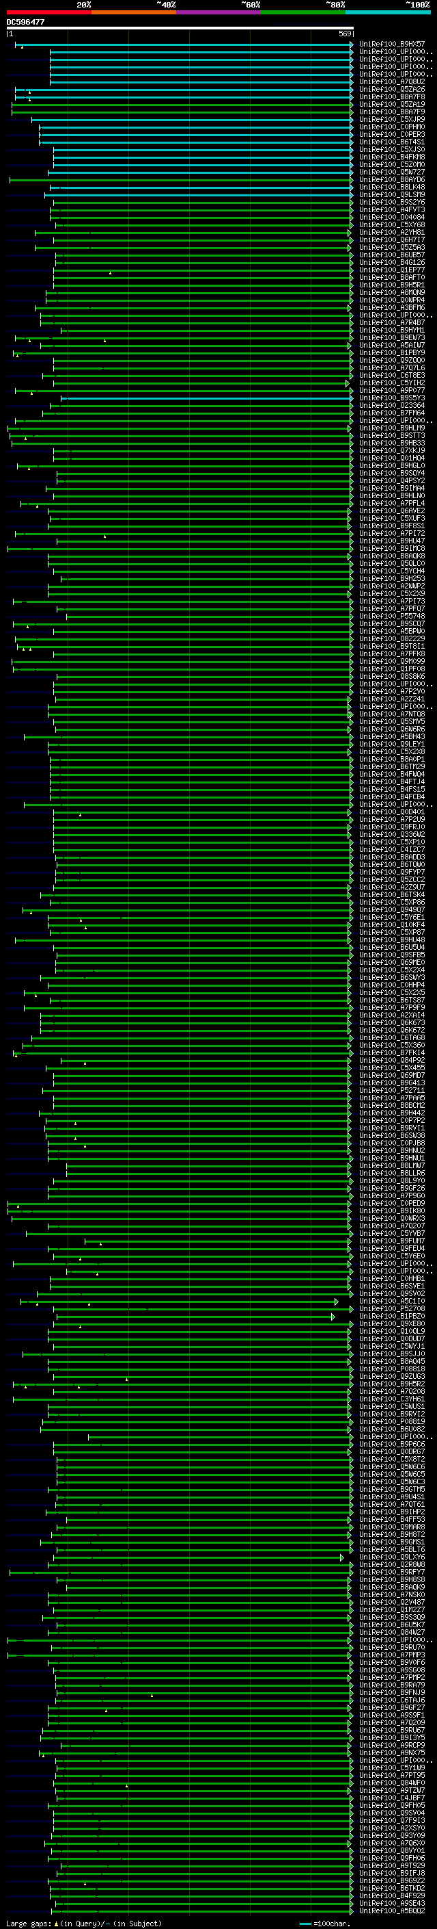Select the UniRef100_B6T4S1 entry
437x1929 pixels.
(x=392, y=142)
